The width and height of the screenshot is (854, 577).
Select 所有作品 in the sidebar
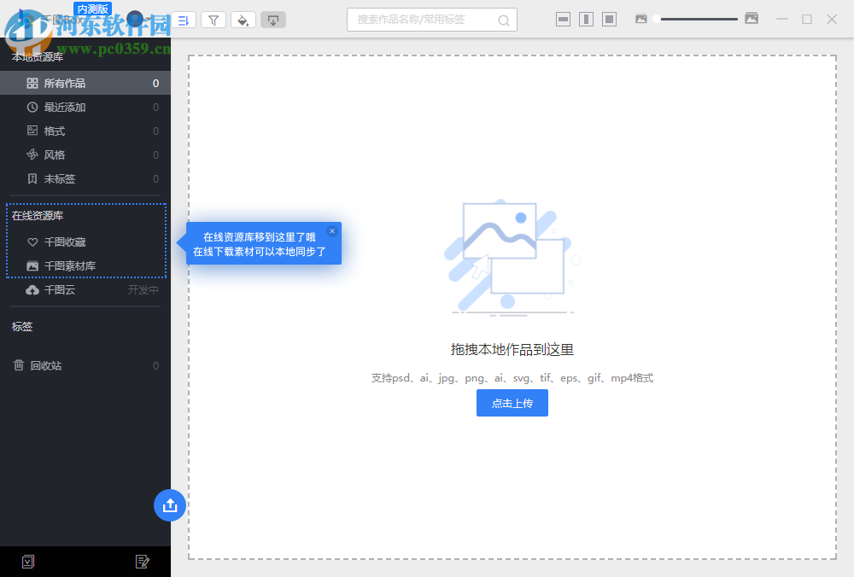click(60, 83)
